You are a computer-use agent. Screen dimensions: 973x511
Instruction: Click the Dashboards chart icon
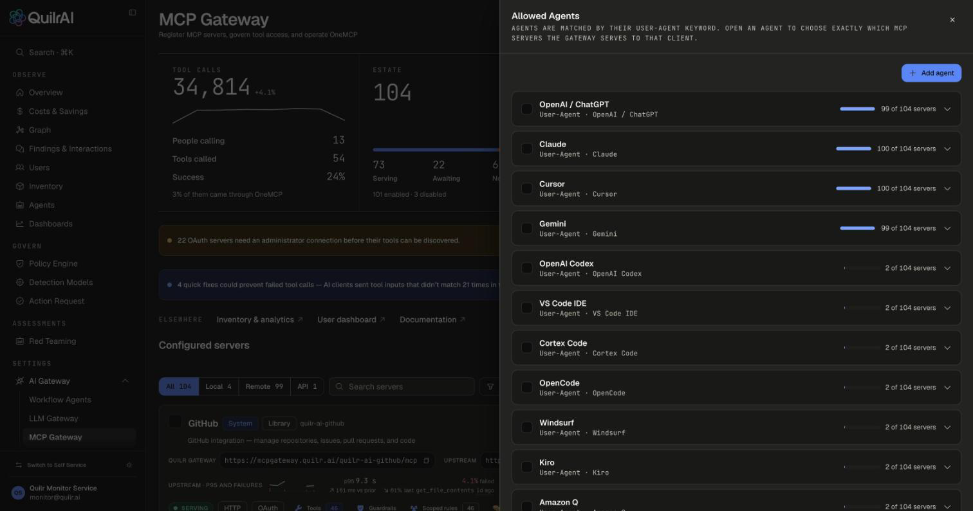pyautogui.click(x=20, y=224)
